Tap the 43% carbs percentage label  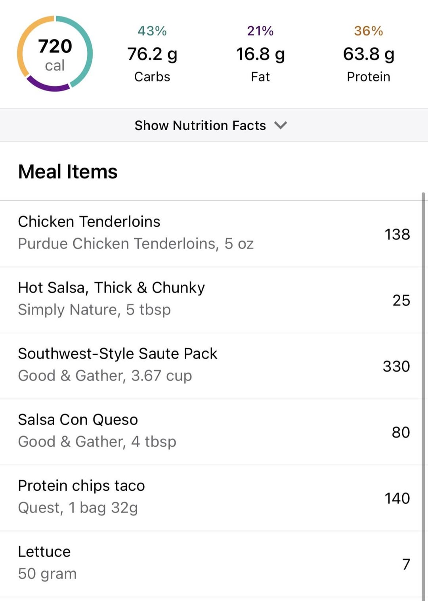[x=152, y=31]
